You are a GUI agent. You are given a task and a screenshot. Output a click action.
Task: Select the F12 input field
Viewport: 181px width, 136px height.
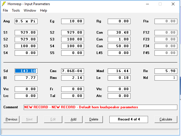[166, 33]
